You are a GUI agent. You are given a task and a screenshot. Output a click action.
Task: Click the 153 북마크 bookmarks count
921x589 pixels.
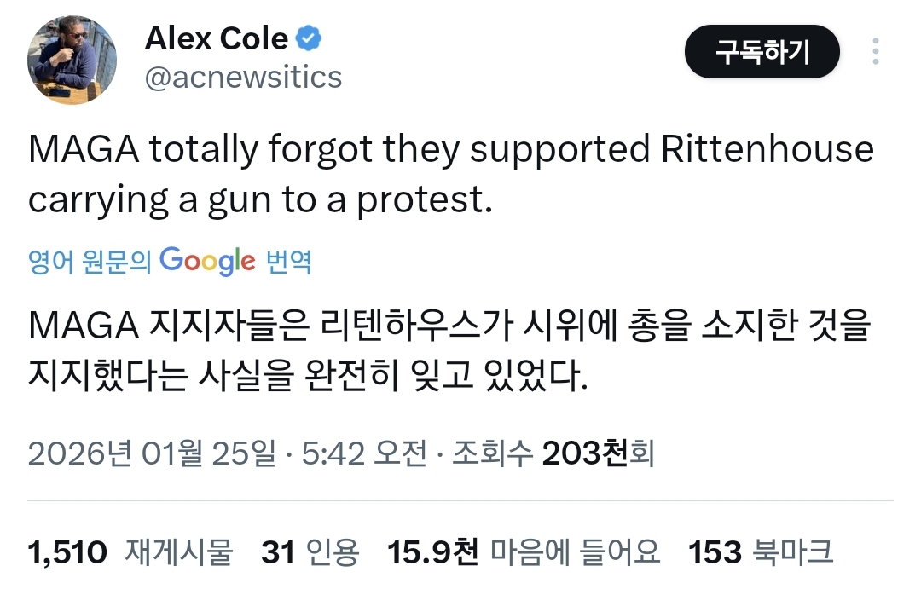tap(761, 552)
